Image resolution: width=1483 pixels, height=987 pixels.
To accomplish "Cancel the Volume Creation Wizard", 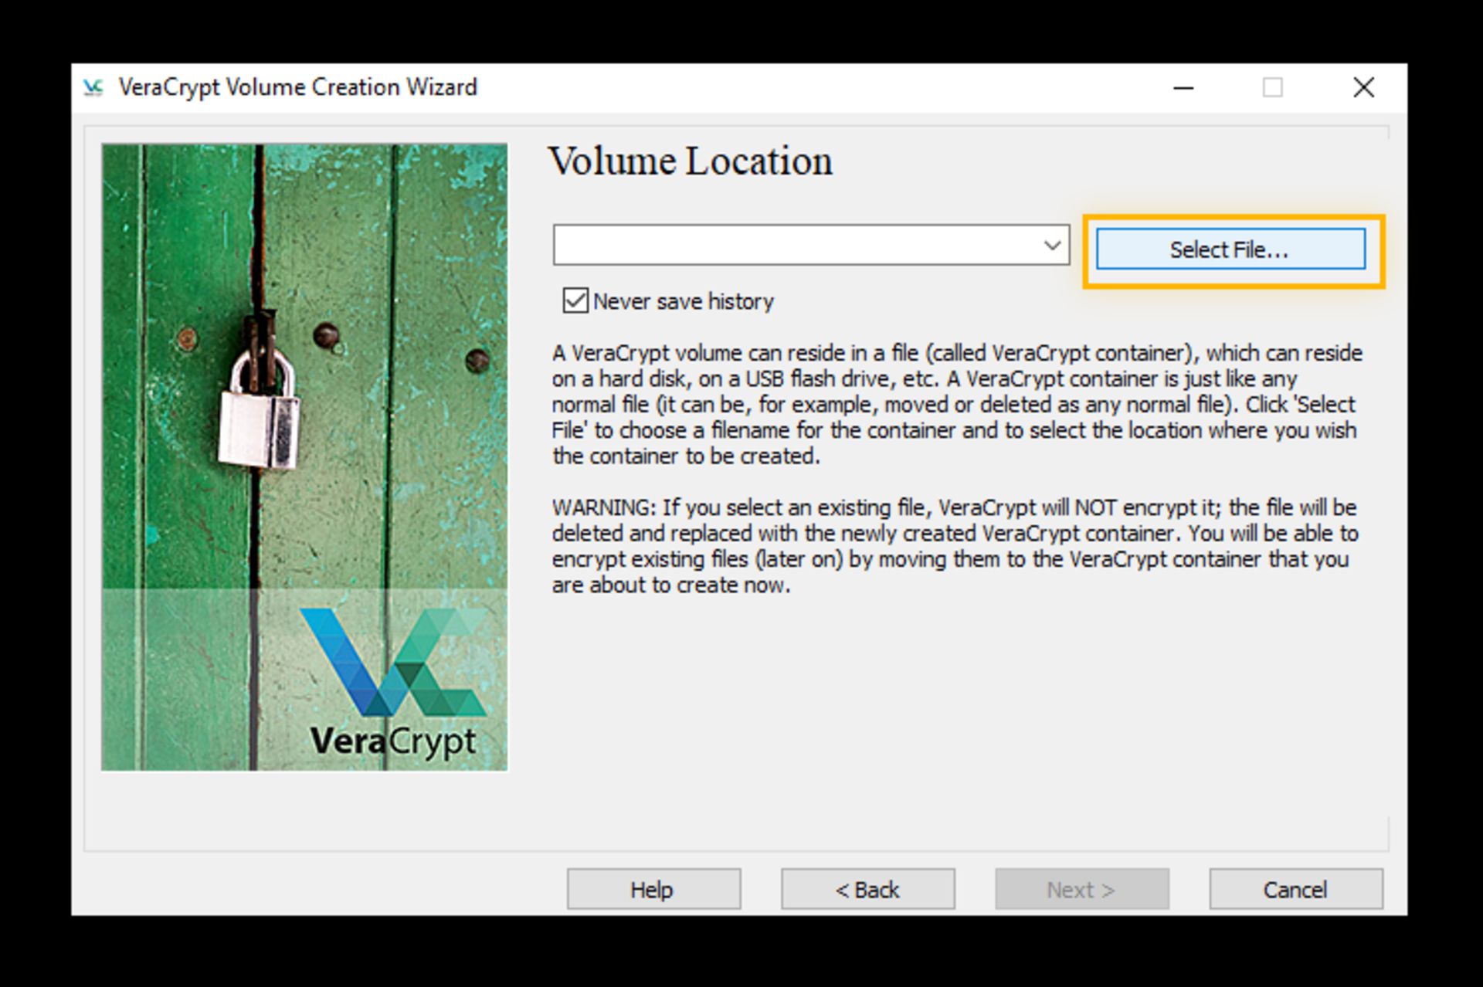I will pyautogui.click(x=1296, y=890).
